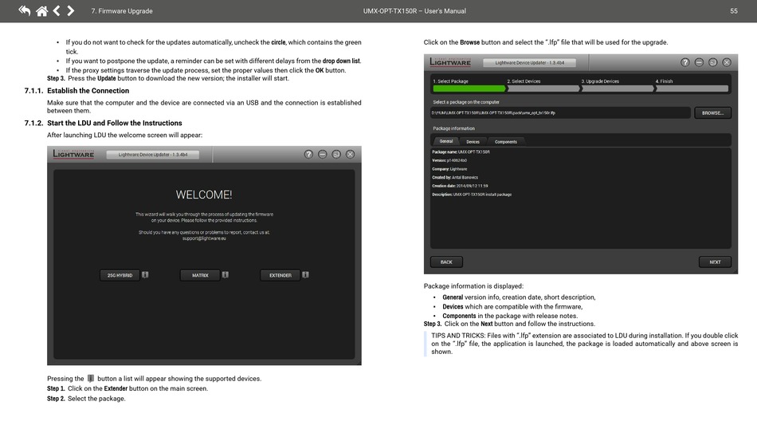Screen dimensions: 757x425
Task: Click 'Created by: Antal Banovics' line
Action: click(x=455, y=177)
